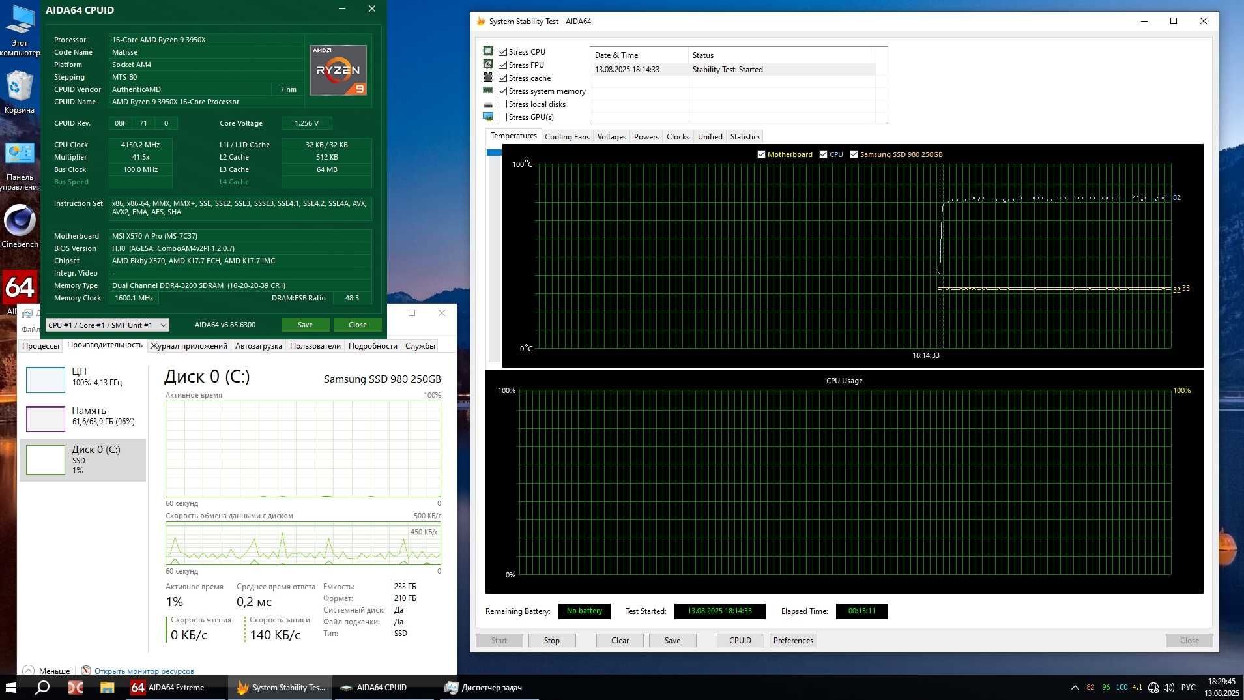Switch to System Stability Test taskbar item
Image resolution: width=1244 pixels, height=700 pixels.
[280, 687]
